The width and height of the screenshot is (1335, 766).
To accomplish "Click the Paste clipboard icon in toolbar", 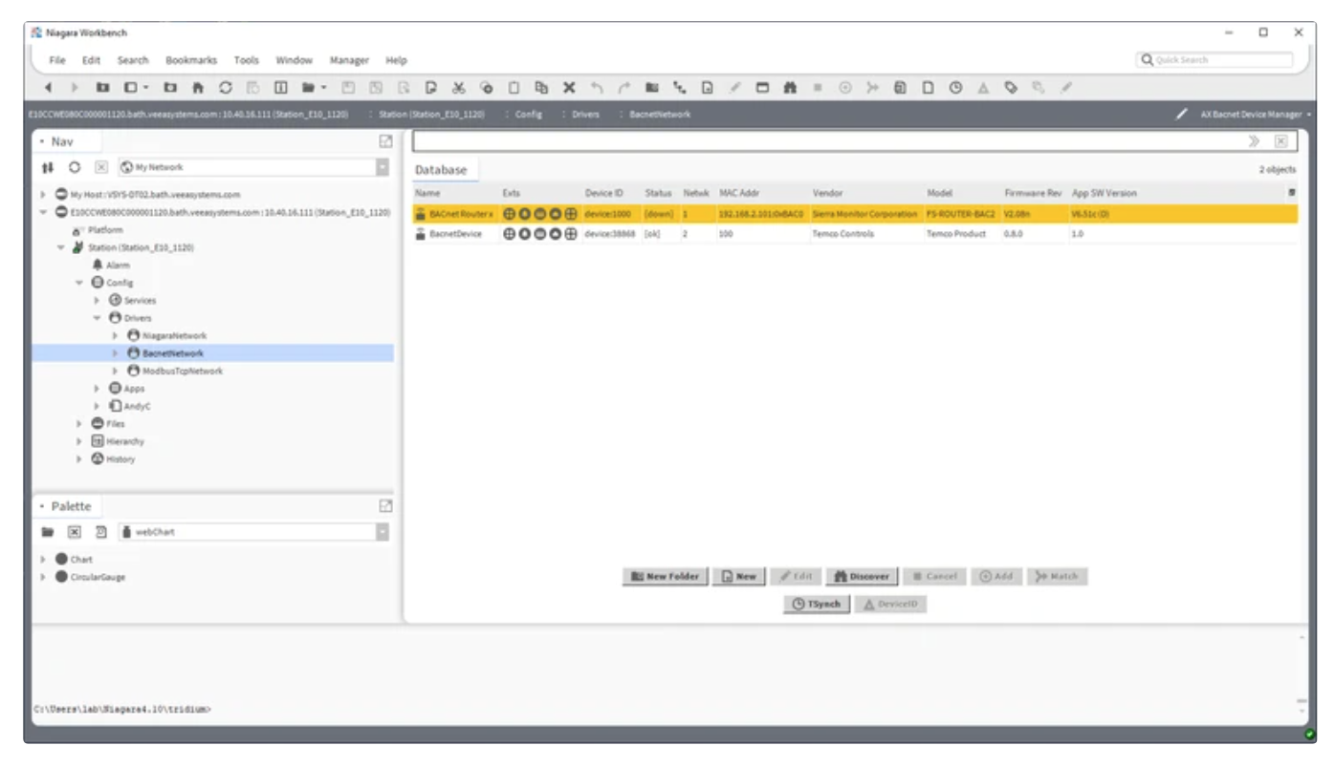I will tap(514, 87).
